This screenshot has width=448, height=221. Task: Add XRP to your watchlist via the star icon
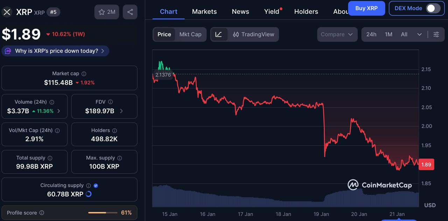101,12
